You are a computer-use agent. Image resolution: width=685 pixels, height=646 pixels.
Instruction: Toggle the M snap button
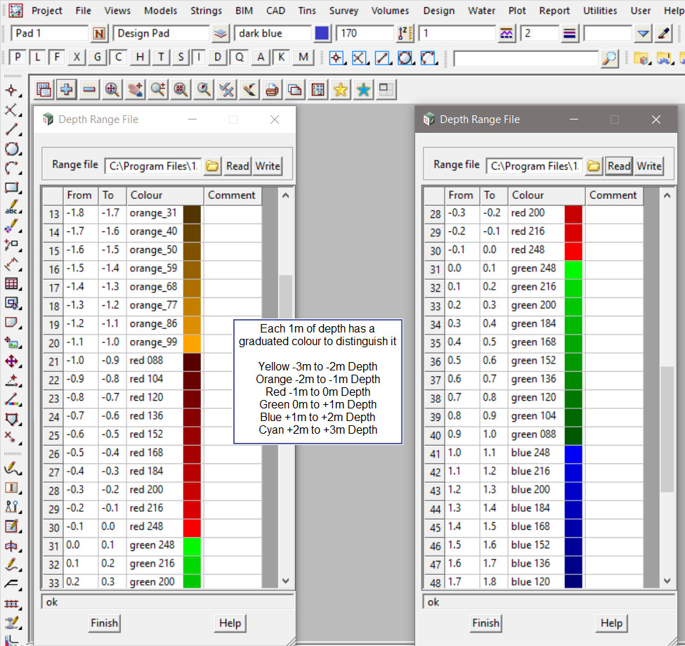303,58
